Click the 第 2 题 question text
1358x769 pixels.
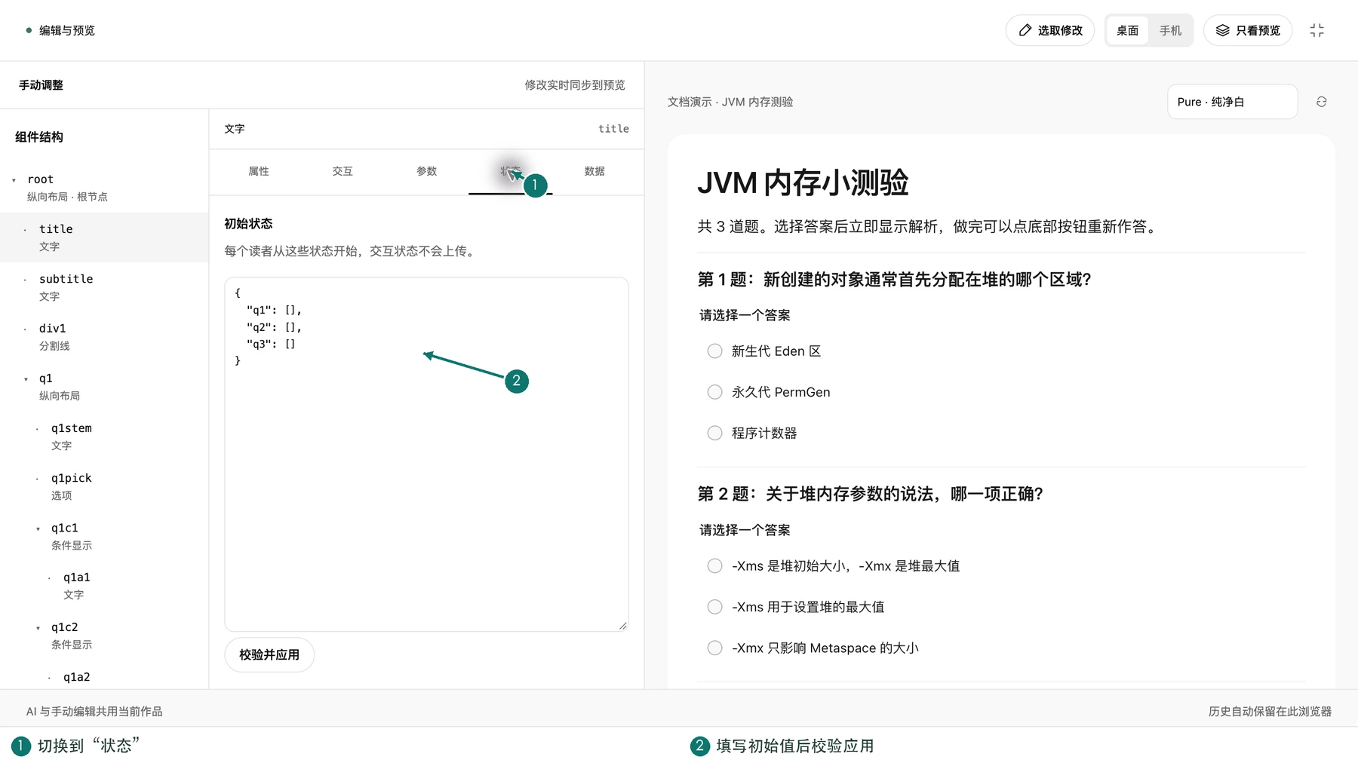click(x=870, y=494)
